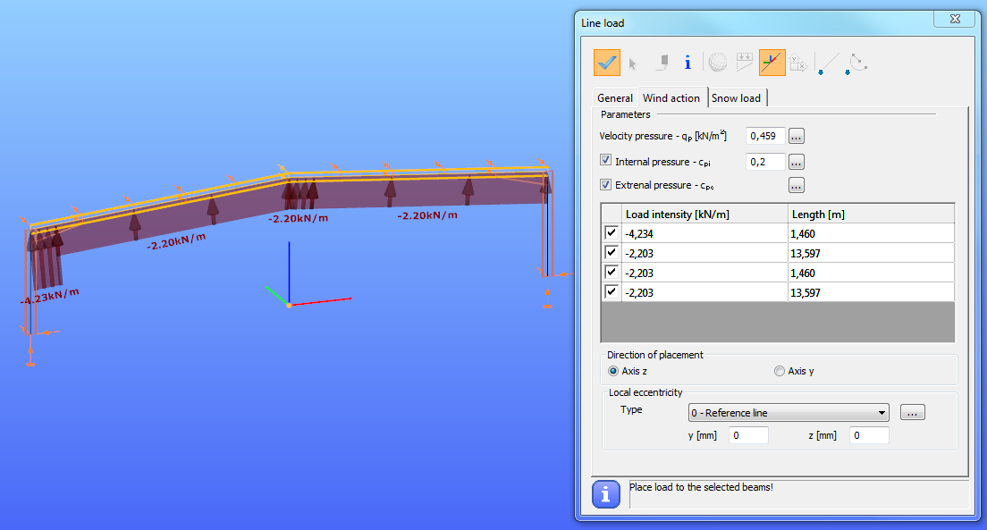Click the global sphere icon in toolbar
The width and height of the screenshot is (987, 530).
(718, 63)
